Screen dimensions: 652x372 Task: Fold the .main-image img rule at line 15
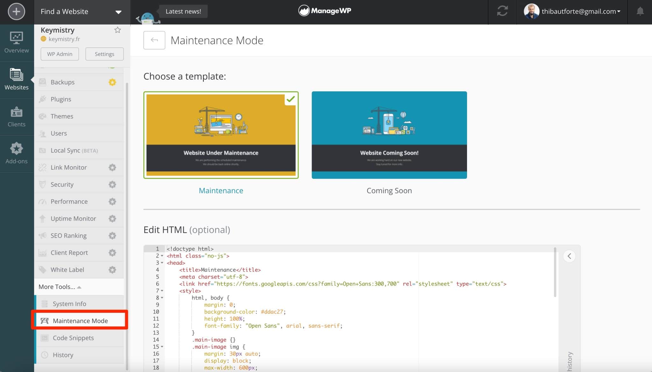click(162, 347)
